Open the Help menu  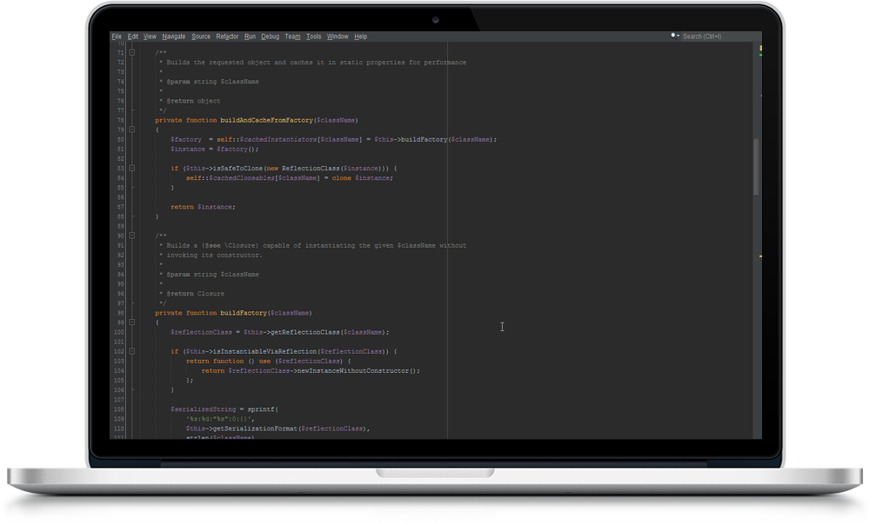click(361, 37)
